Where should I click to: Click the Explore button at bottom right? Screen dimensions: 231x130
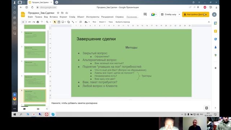click(206, 108)
